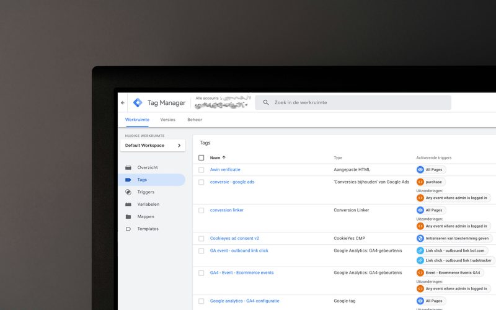This screenshot has width=496, height=310.
Task: Select the Awin verificatie checkbox
Action: [x=201, y=170]
